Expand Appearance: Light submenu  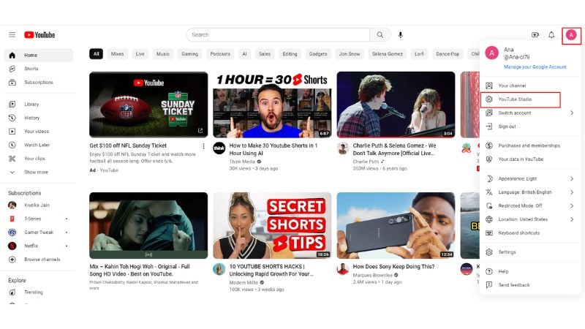pos(530,178)
